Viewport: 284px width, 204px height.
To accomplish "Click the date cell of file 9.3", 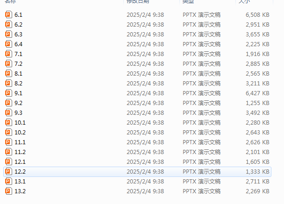I will tap(145, 113).
